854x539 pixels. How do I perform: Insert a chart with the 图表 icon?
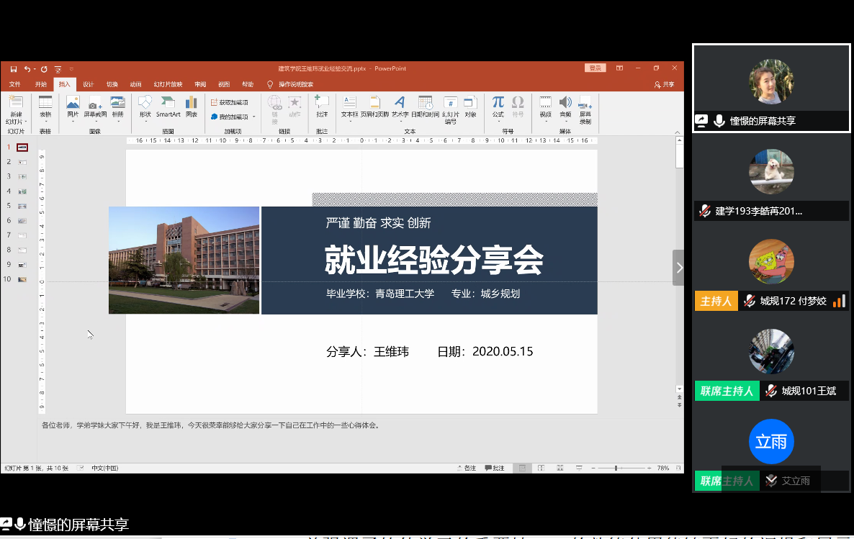click(192, 103)
